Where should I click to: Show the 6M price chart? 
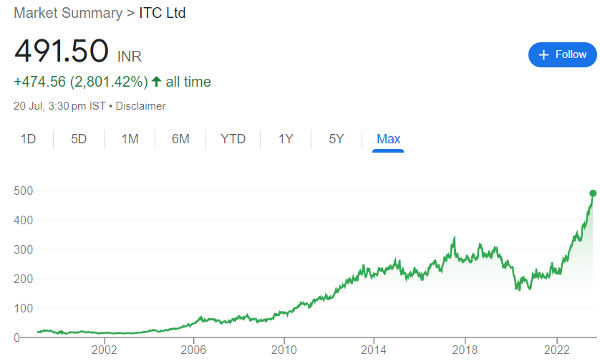coord(180,139)
